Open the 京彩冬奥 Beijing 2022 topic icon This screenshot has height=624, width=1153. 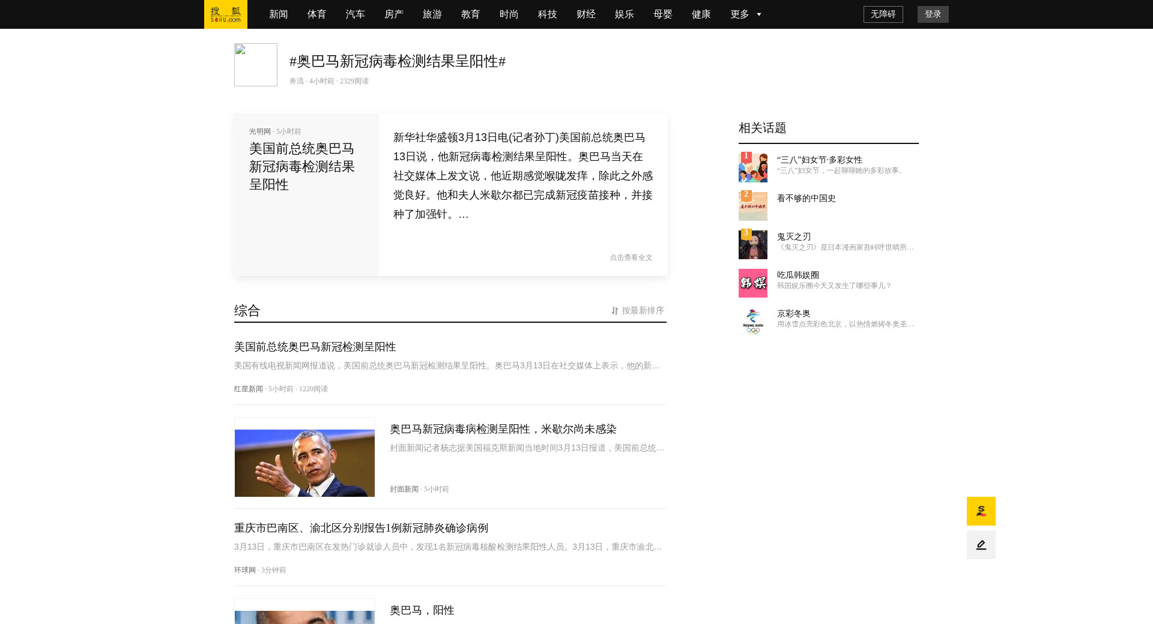pos(752,322)
